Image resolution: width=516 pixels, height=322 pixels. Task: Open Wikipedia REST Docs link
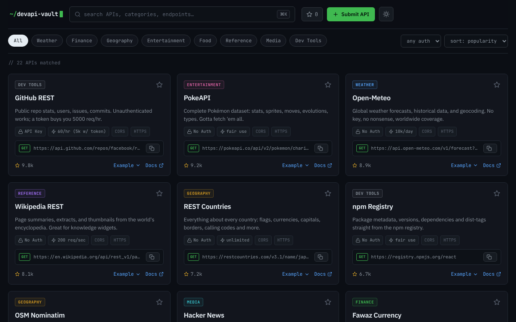pyautogui.click(x=154, y=274)
